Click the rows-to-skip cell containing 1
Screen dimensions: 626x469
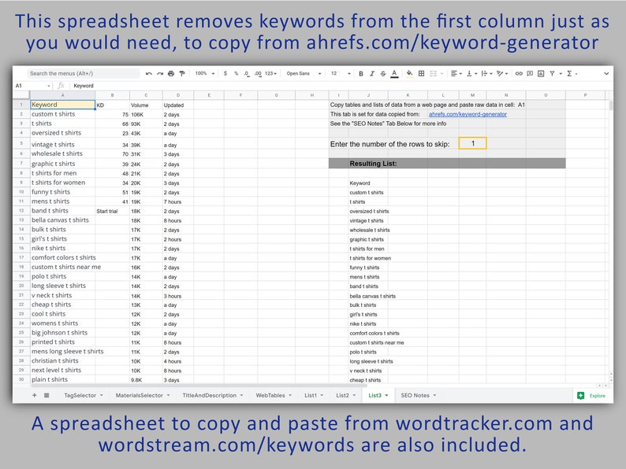click(x=473, y=143)
